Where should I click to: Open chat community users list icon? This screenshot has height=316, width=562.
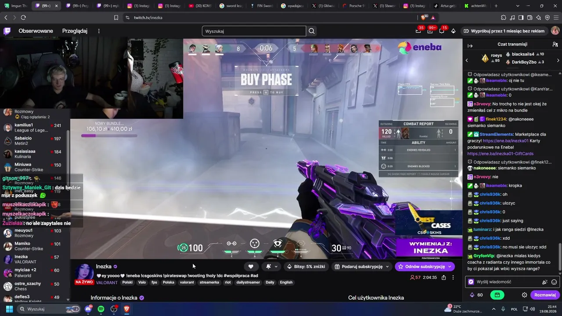tap(555, 44)
